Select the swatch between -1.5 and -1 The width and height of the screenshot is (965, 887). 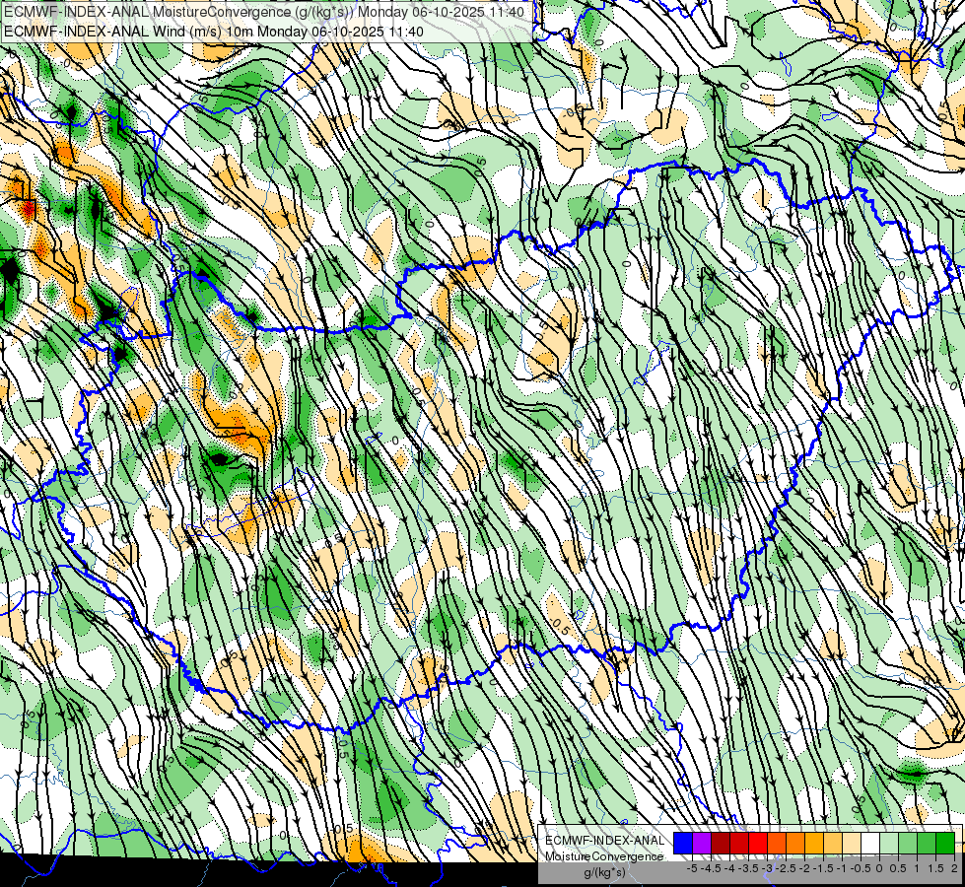(x=833, y=844)
